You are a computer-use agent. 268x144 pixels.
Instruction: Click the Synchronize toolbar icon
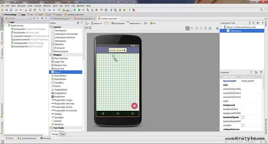pyautogui.click(x=11, y=10)
